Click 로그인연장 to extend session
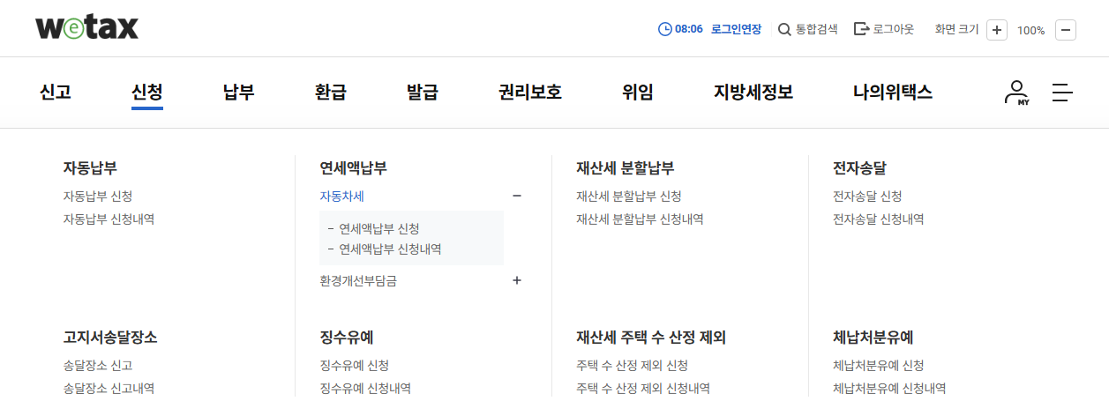This screenshot has height=416, width=1109. pos(736,29)
